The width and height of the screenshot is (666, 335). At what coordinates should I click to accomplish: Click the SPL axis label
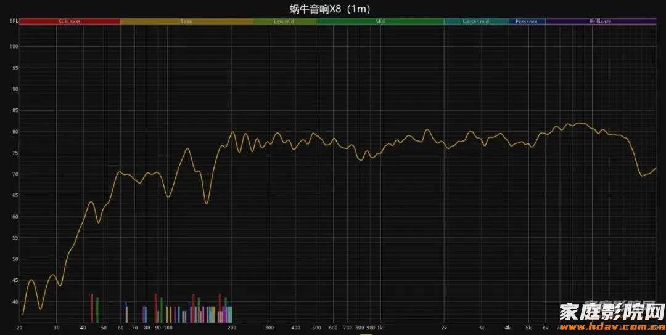pyautogui.click(x=14, y=21)
